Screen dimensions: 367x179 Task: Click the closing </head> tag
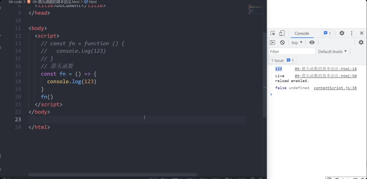[39, 13]
